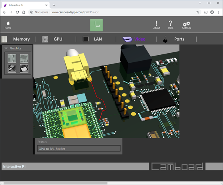Click the address bar URL

pyautogui.click(x=75, y=12)
